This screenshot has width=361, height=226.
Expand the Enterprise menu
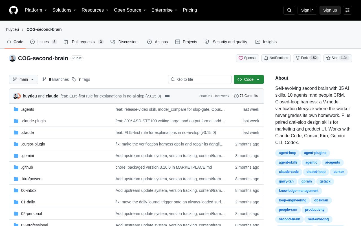(x=164, y=10)
